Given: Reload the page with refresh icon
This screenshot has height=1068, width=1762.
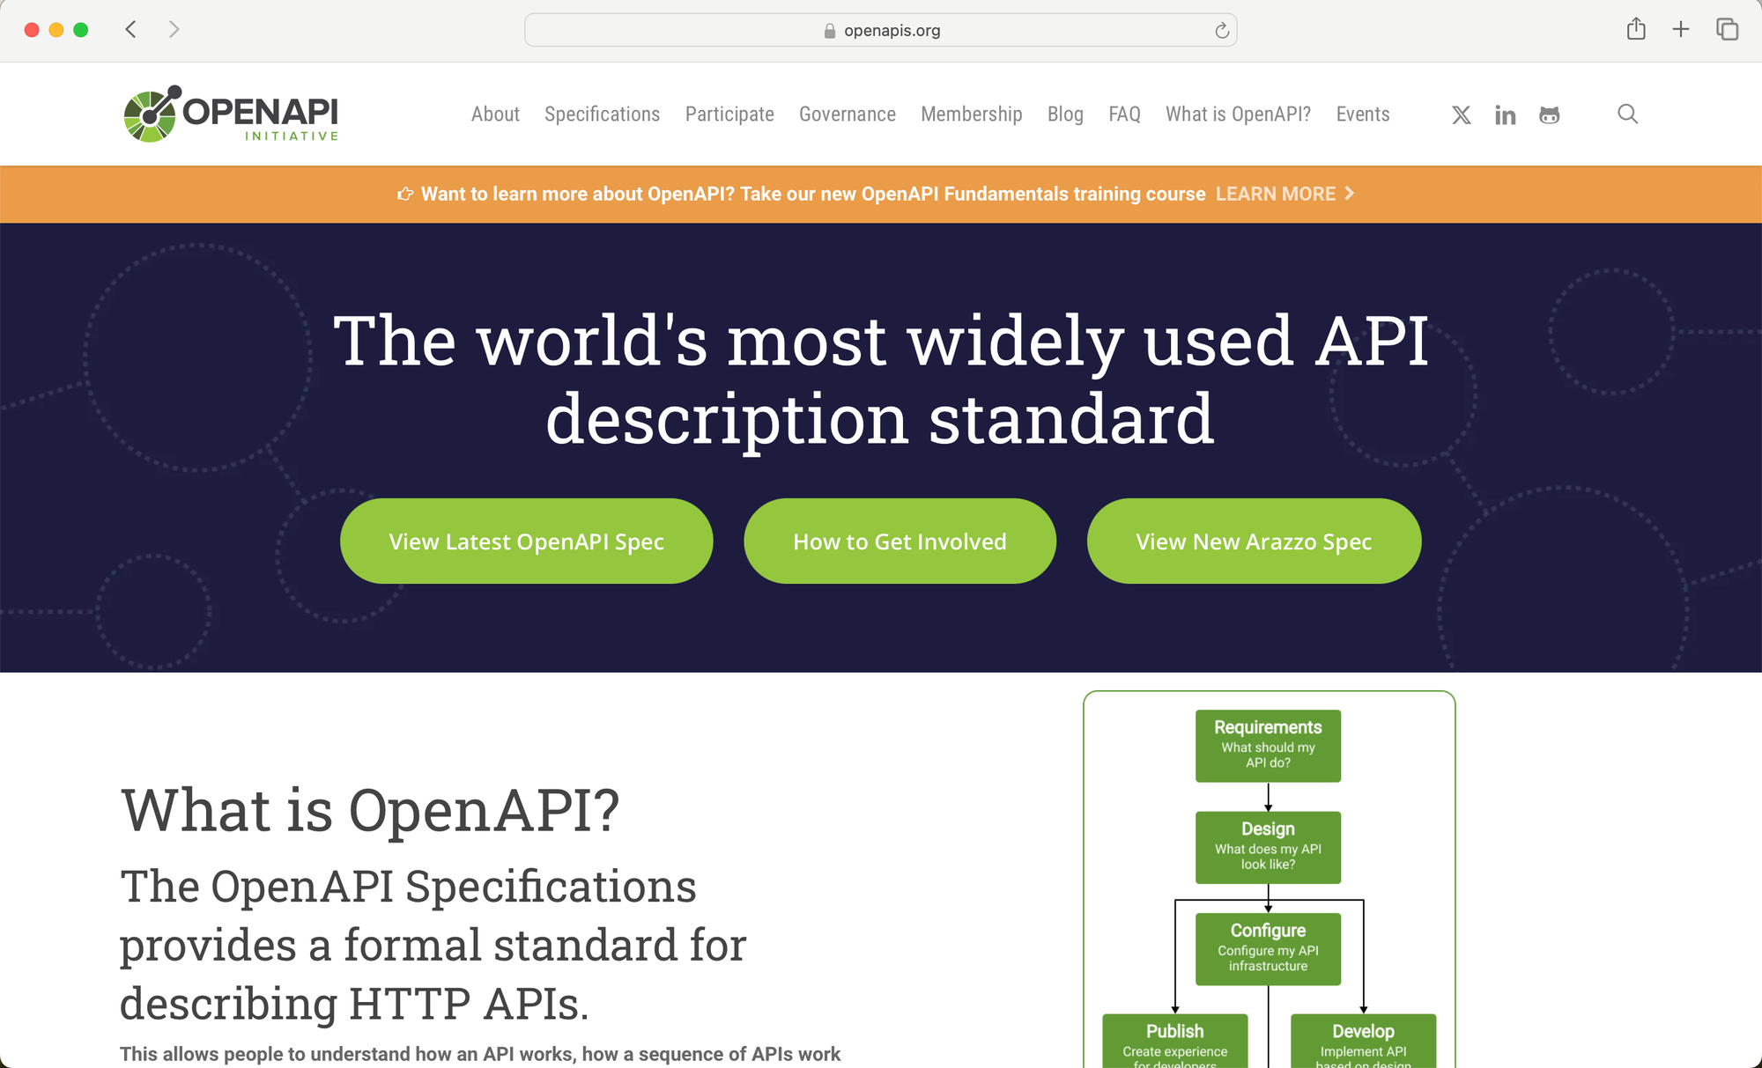Looking at the screenshot, I should pos(1222,31).
